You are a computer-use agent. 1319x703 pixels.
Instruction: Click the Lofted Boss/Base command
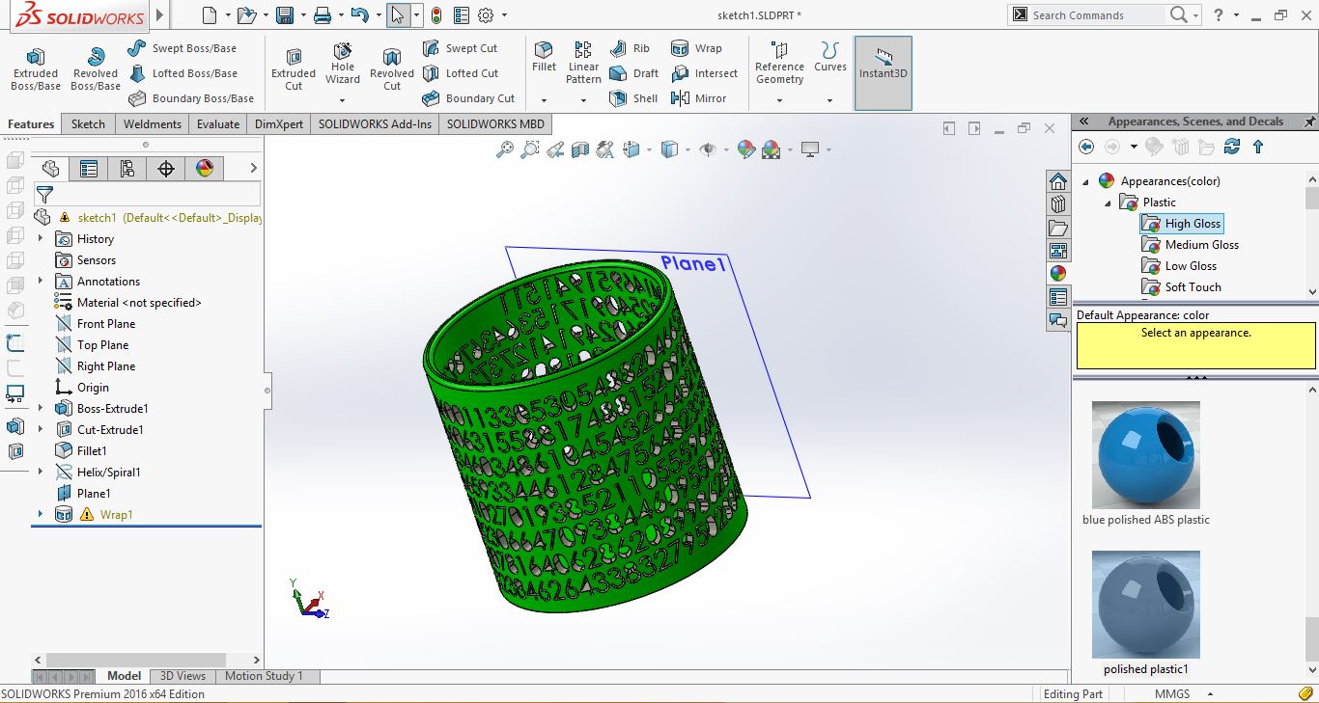point(182,73)
